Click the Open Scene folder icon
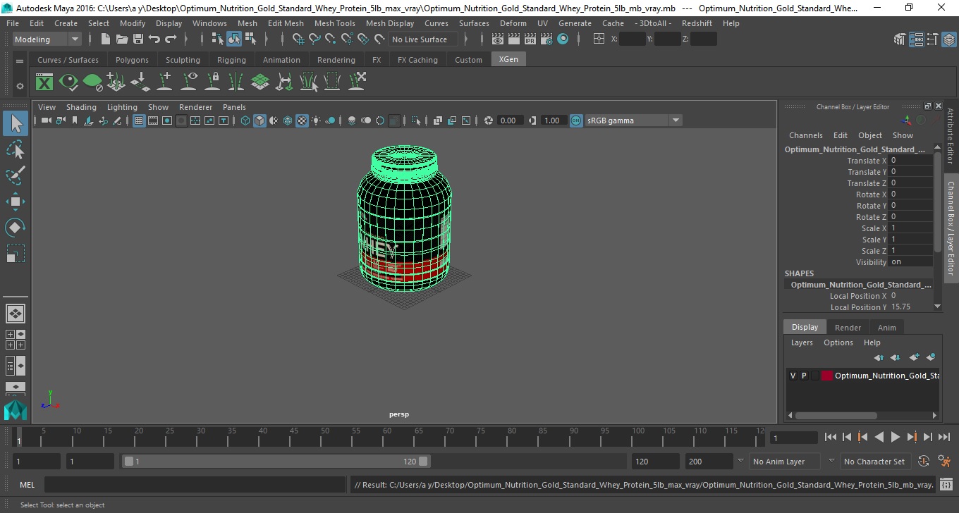The image size is (959, 513). [122, 39]
